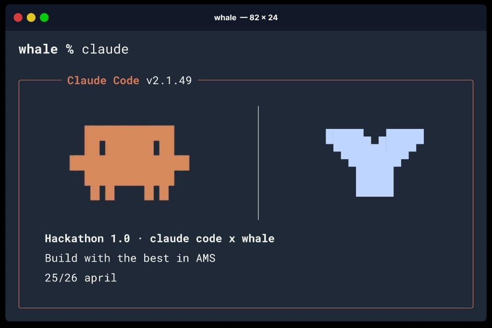Click the 'whale %' shell prompt

(x=46, y=50)
